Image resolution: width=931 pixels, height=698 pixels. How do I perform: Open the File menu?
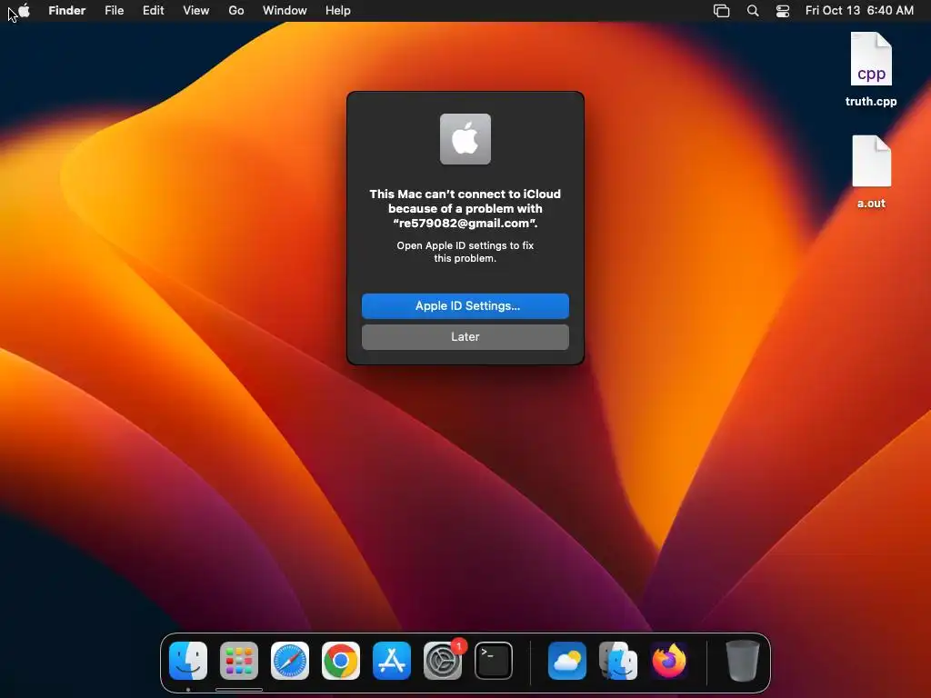point(114,10)
